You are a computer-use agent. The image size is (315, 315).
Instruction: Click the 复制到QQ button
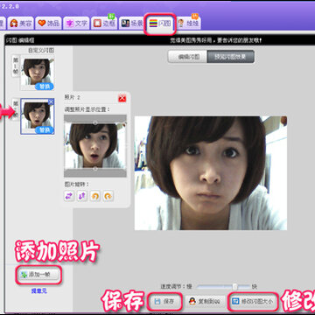tap(206, 301)
